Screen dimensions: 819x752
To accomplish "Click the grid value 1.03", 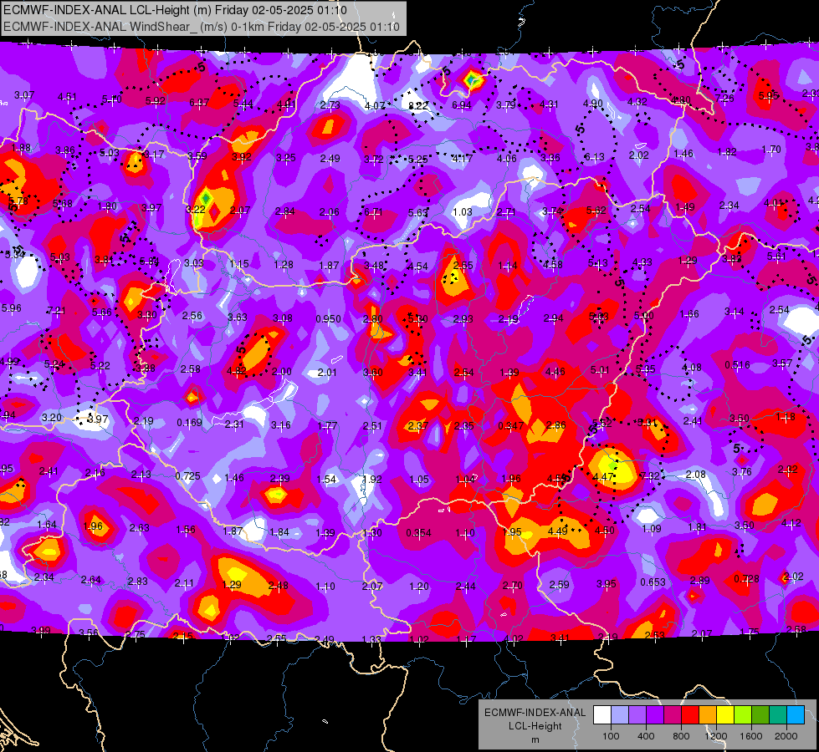I will pos(463,212).
